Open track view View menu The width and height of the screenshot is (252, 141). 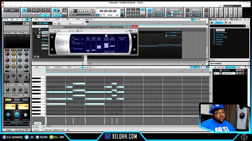point(37,19)
